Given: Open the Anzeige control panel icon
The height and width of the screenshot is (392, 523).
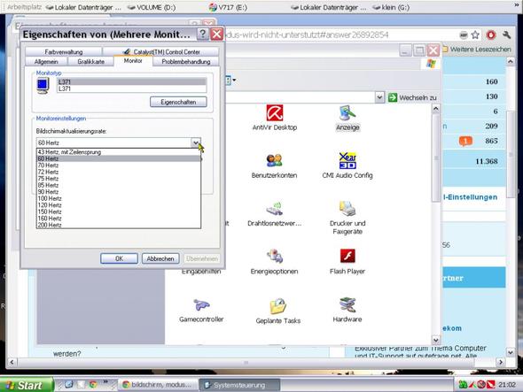Looking at the screenshot, I should point(347,118).
